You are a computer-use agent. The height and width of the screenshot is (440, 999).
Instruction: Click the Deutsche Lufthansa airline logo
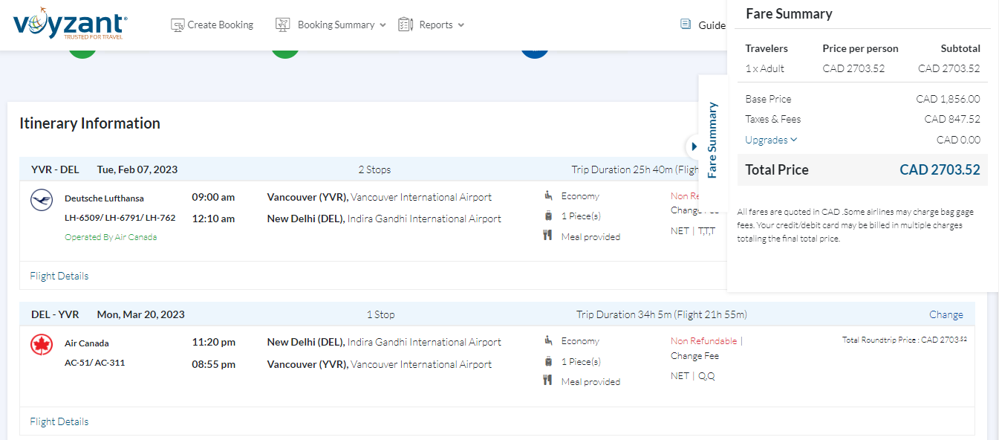42,199
